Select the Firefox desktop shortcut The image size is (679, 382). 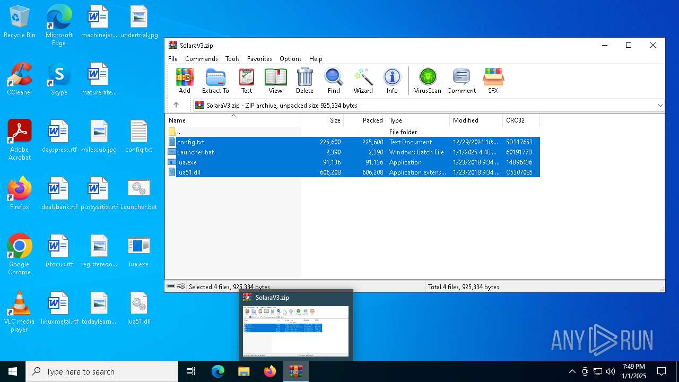(20, 194)
